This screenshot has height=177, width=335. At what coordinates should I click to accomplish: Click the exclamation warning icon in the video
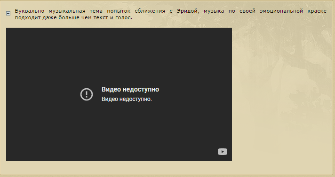pos(87,94)
